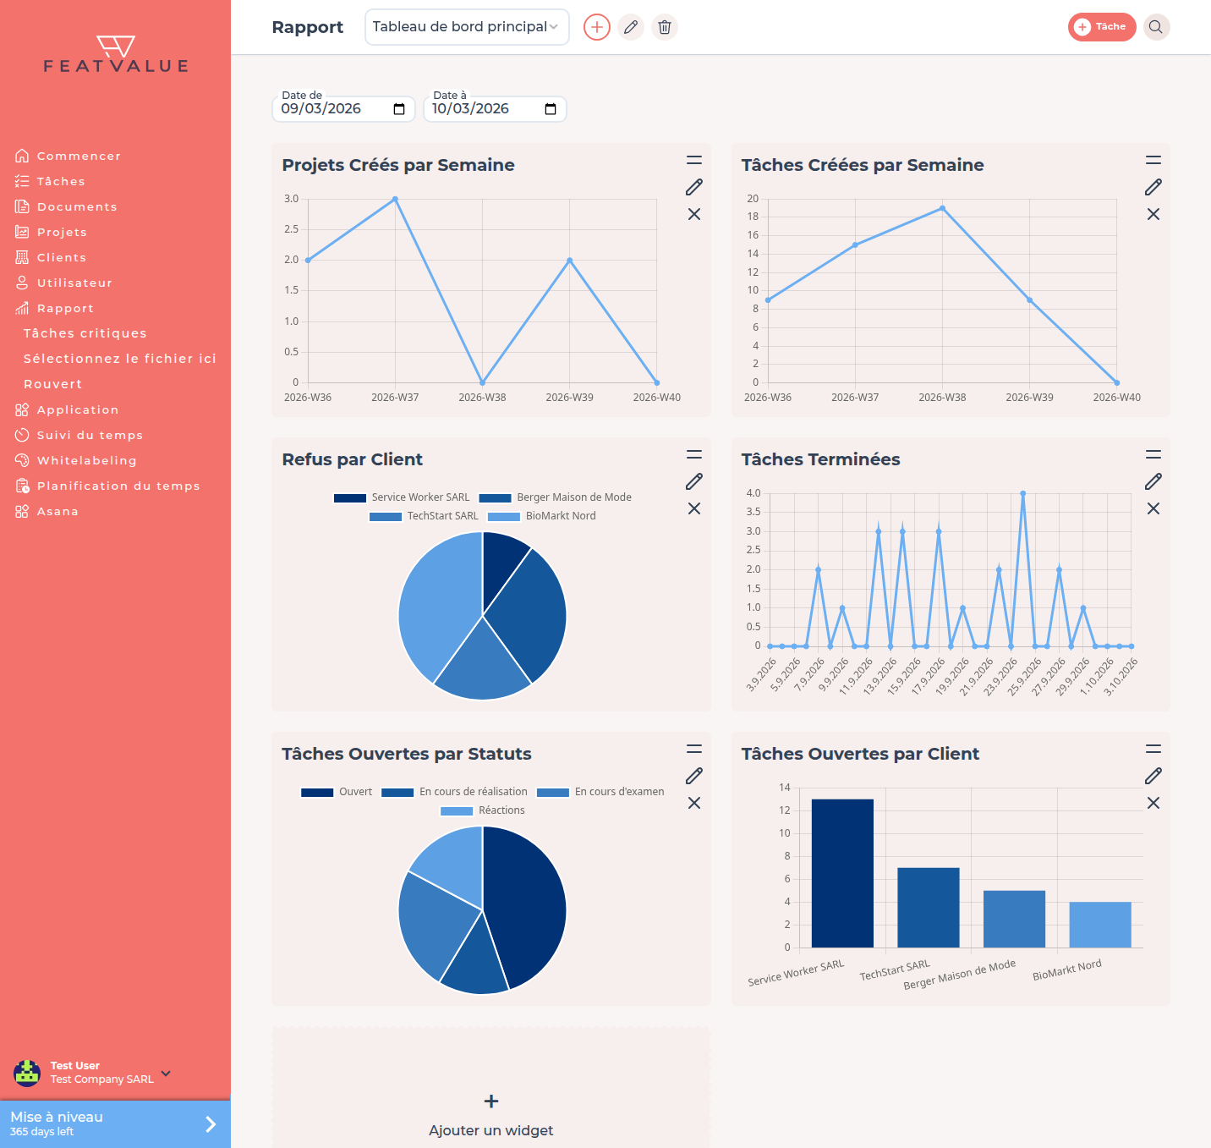
Task: Open Sélectionnez le fichier ici link
Action: (120, 359)
